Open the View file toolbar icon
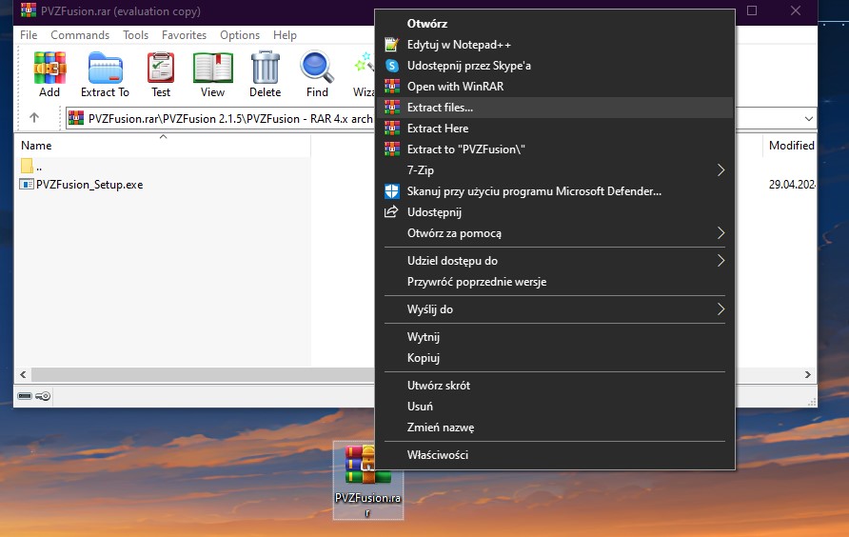849x537 pixels. (x=212, y=73)
